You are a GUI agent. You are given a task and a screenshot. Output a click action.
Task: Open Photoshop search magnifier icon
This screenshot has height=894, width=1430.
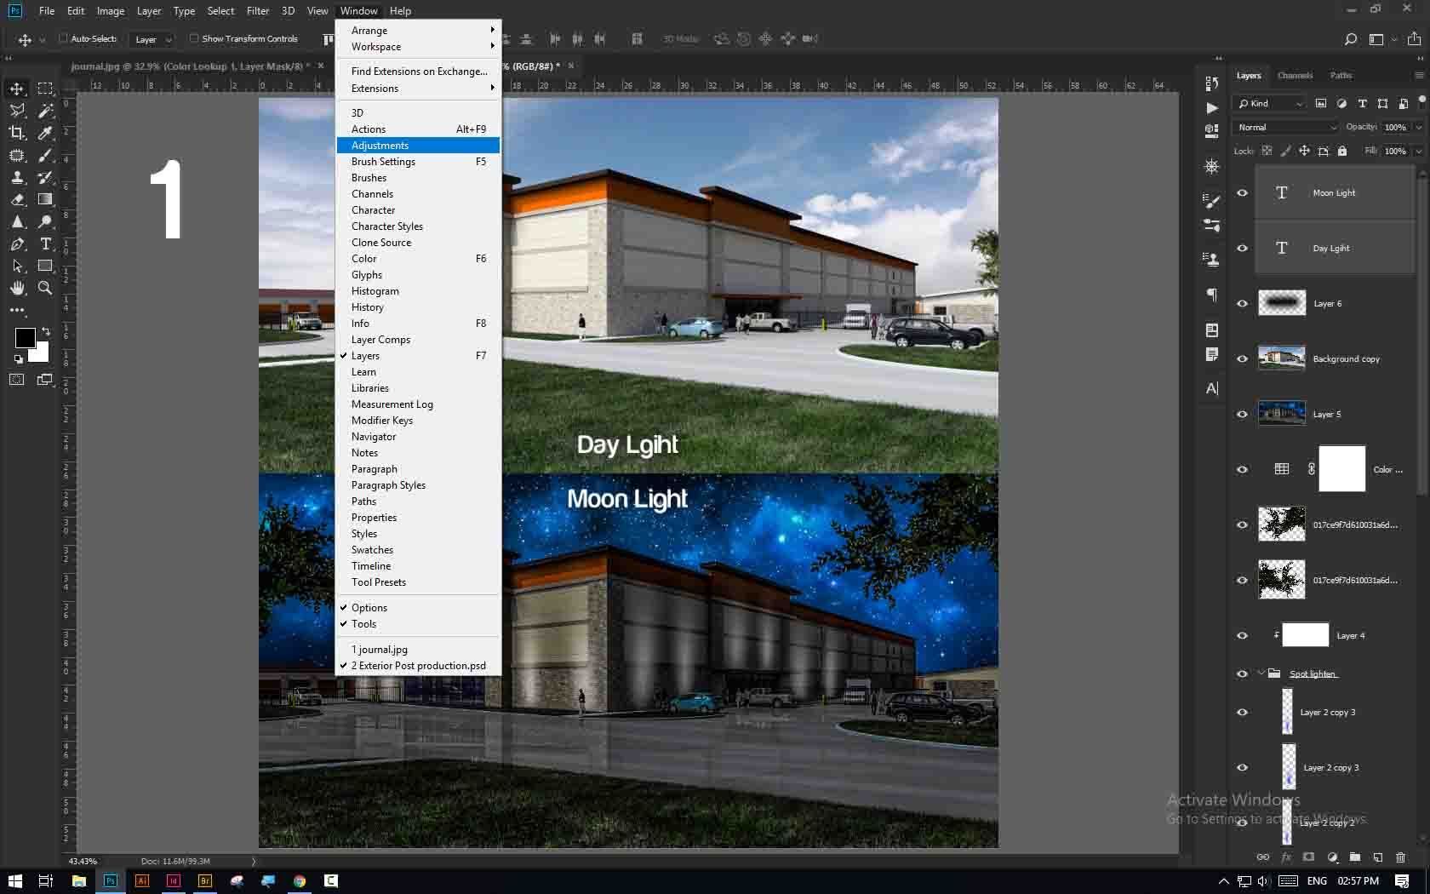1350,39
